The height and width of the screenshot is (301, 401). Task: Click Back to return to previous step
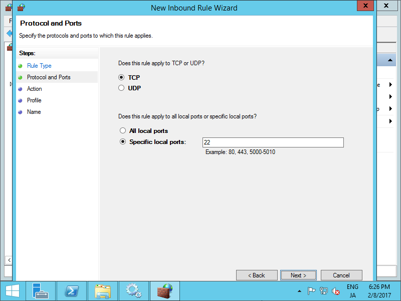pyautogui.click(x=257, y=275)
